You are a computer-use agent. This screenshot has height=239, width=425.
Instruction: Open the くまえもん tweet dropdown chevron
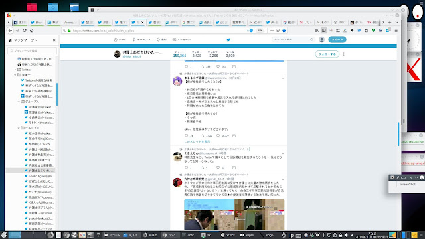click(283, 153)
